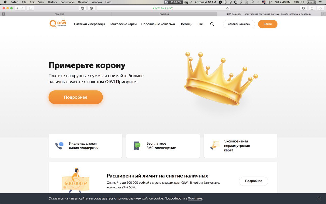This screenshot has height=204, width=326.
Task: Click the Индивидуальная линия поддержки card text
Action: click(84, 146)
